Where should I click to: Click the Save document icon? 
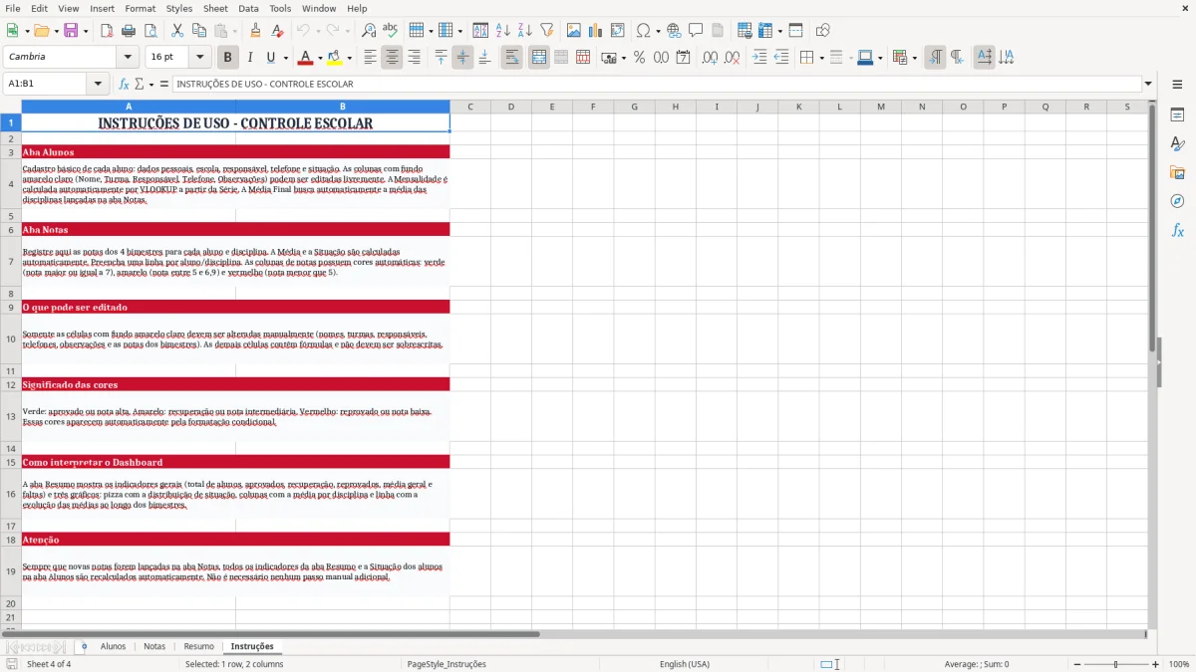click(71, 31)
